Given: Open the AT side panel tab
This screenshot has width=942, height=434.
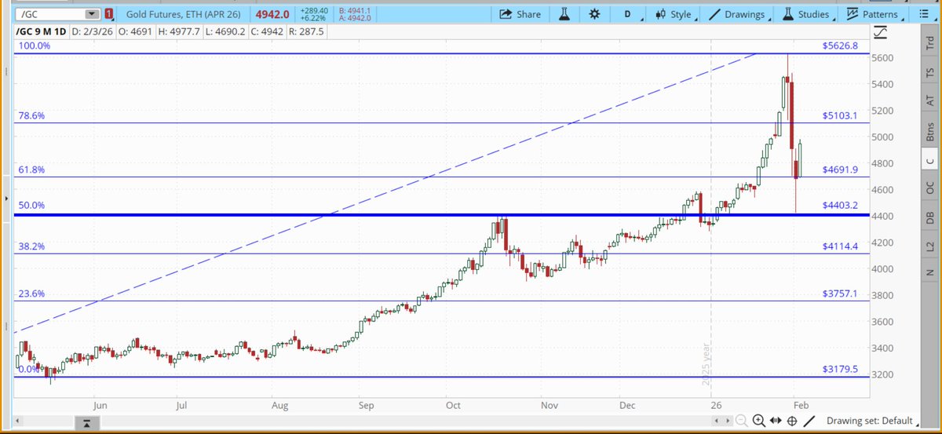Looking at the screenshot, I should click(930, 100).
